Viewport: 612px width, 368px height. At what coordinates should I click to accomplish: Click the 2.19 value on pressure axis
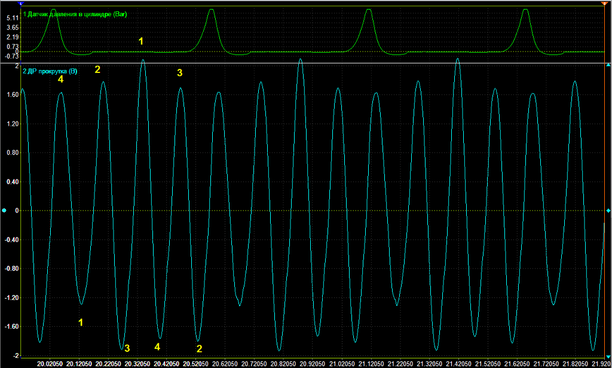pyautogui.click(x=13, y=37)
